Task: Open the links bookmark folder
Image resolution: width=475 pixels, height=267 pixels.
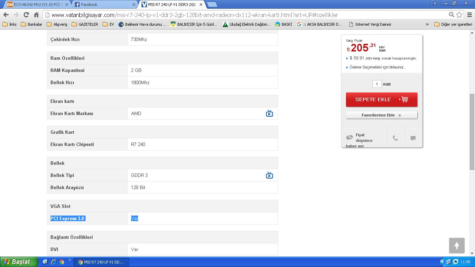Action: pos(9,24)
